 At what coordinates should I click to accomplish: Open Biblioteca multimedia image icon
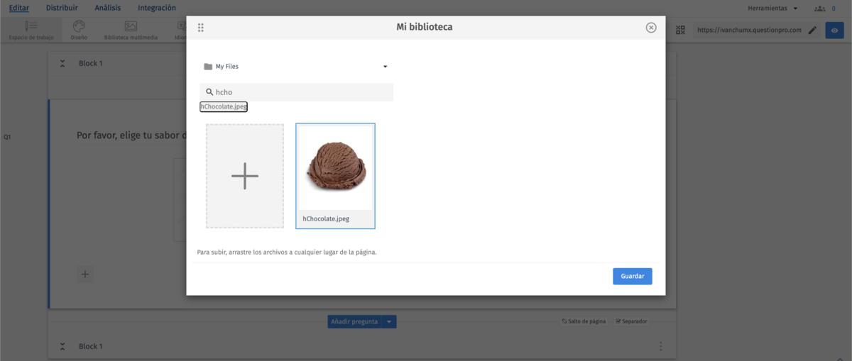tap(131, 26)
